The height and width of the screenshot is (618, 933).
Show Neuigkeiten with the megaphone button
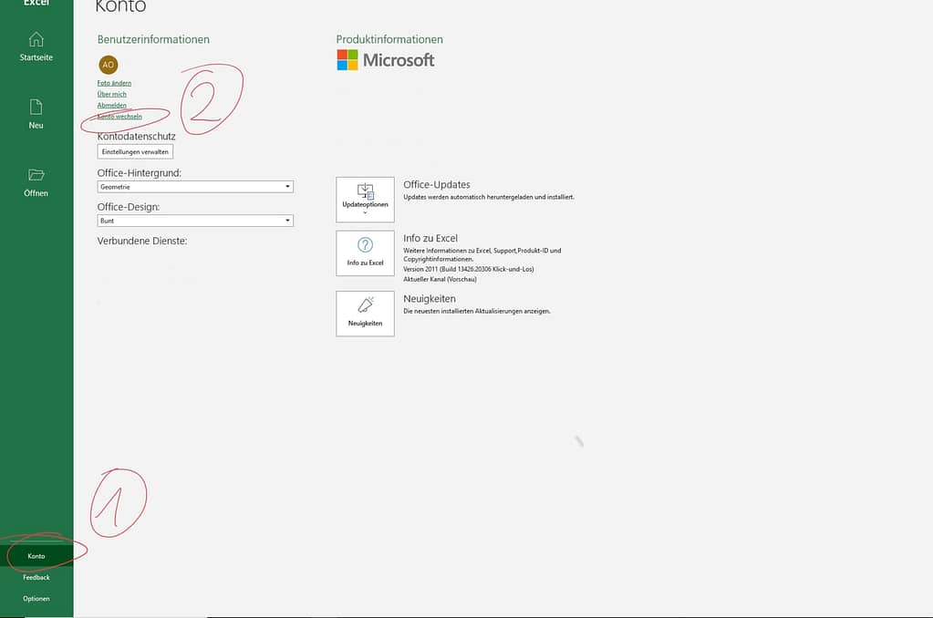[x=366, y=314]
